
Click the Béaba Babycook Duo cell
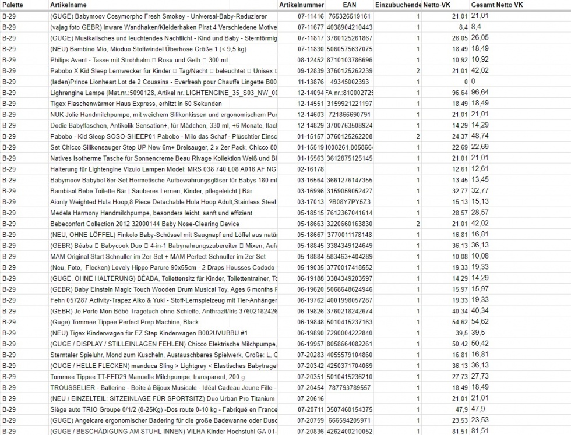[164, 246]
